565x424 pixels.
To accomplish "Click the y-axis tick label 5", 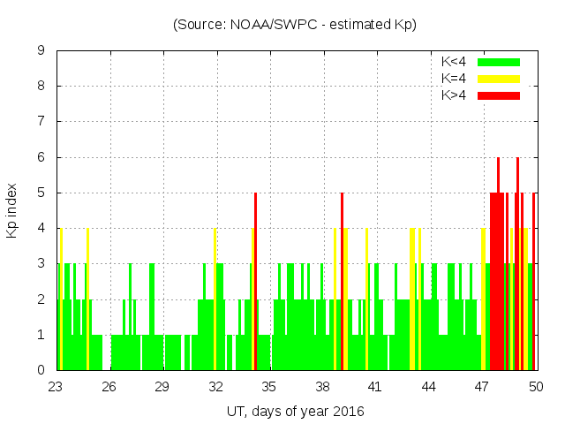I will pyautogui.click(x=41, y=193).
